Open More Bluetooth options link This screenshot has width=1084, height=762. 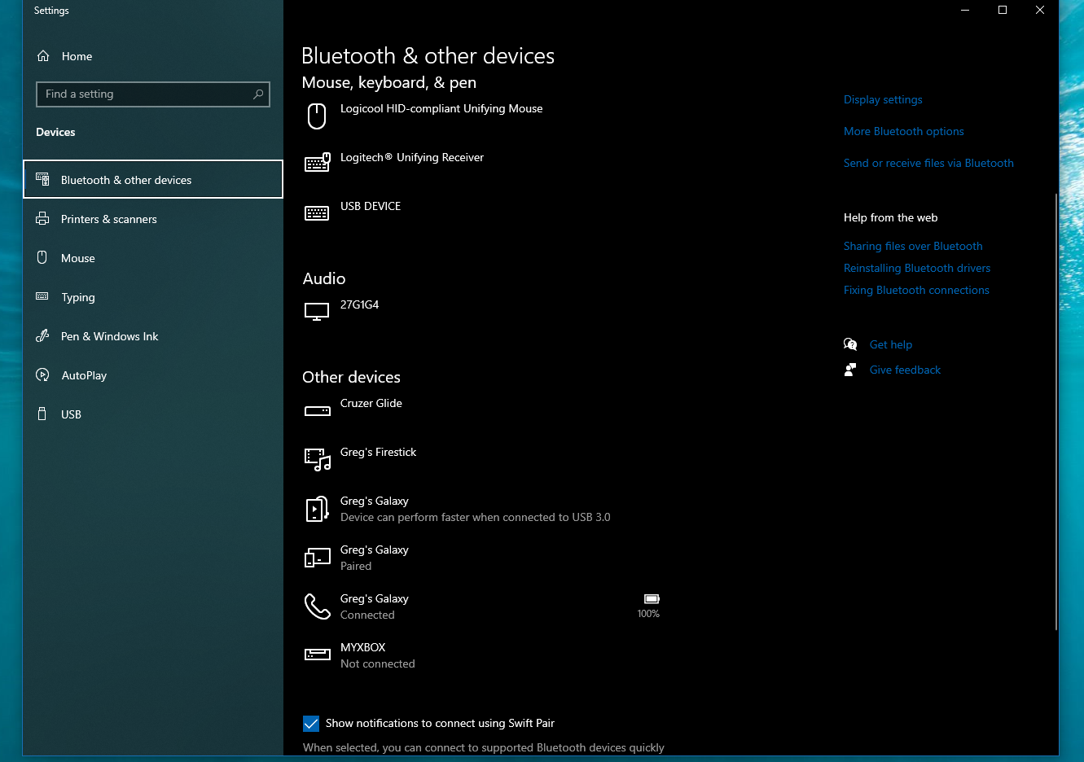click(903, 131)
